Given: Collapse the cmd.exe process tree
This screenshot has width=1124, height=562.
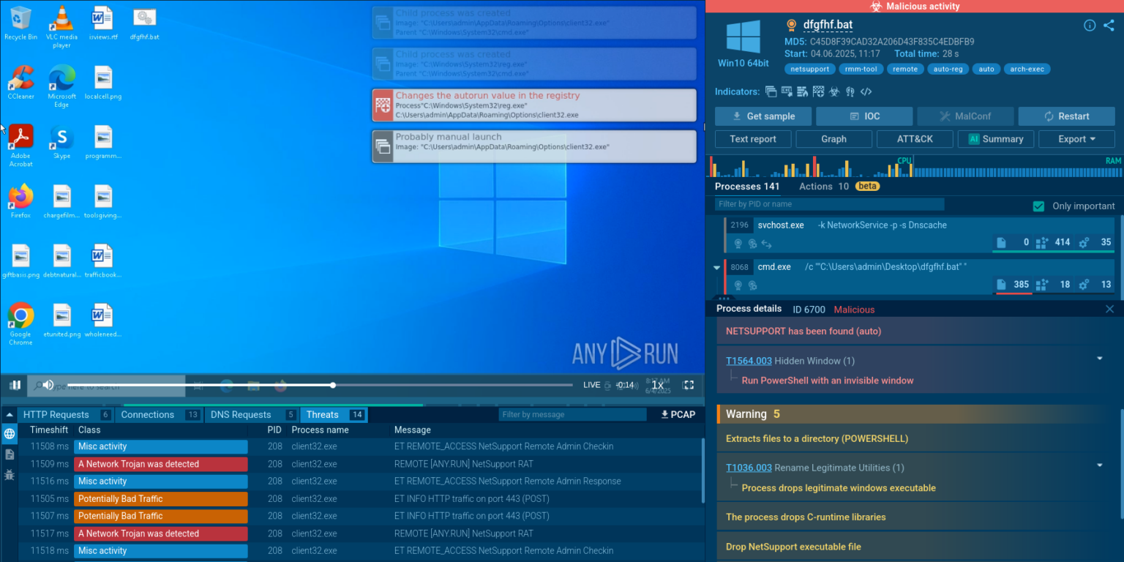Looking at the screenshot, I should [x=717, y=268].
